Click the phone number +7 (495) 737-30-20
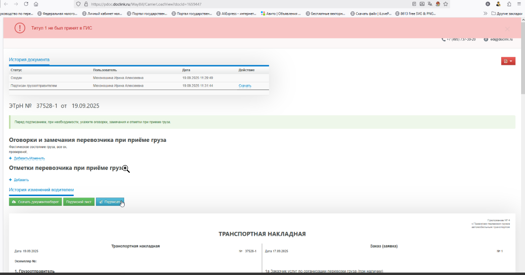Viewport: 525px width, 275px height. pos(459,39)
